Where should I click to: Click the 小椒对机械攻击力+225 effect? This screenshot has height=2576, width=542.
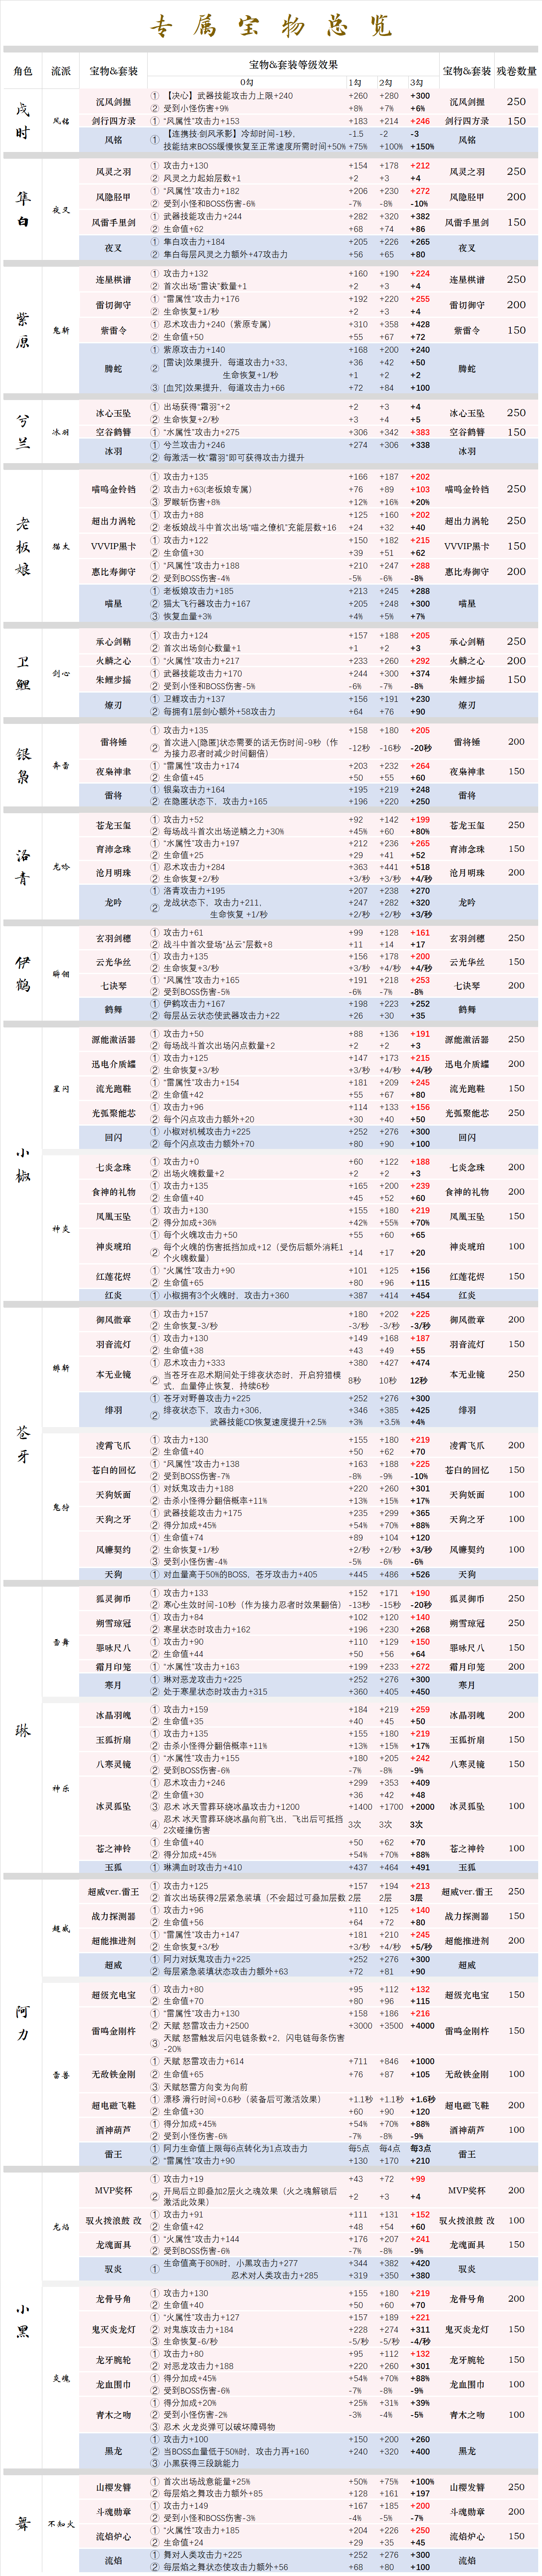pos(207,1131)
